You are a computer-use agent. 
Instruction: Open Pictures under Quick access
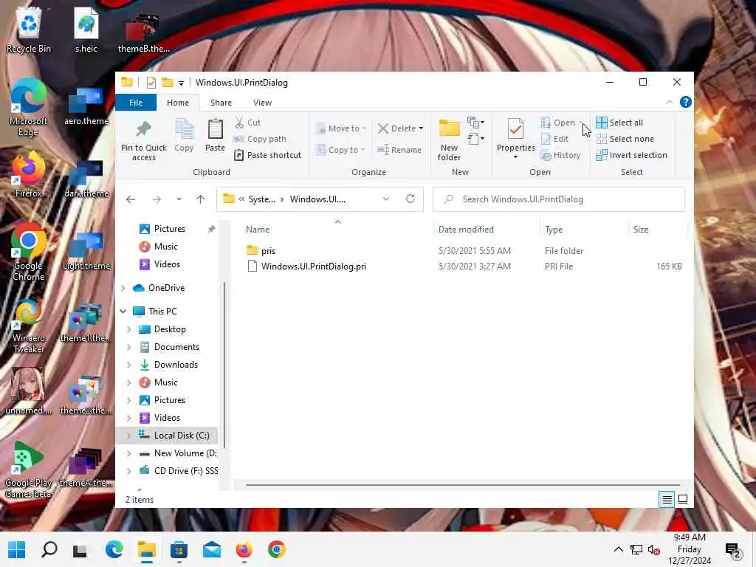[169, 229]
